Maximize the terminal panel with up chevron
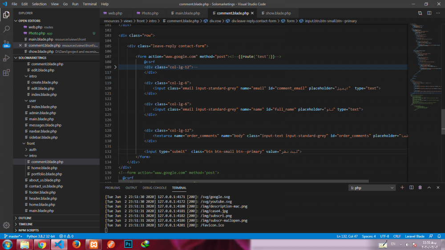The image size is (445, 250). [x=429, y=188]
